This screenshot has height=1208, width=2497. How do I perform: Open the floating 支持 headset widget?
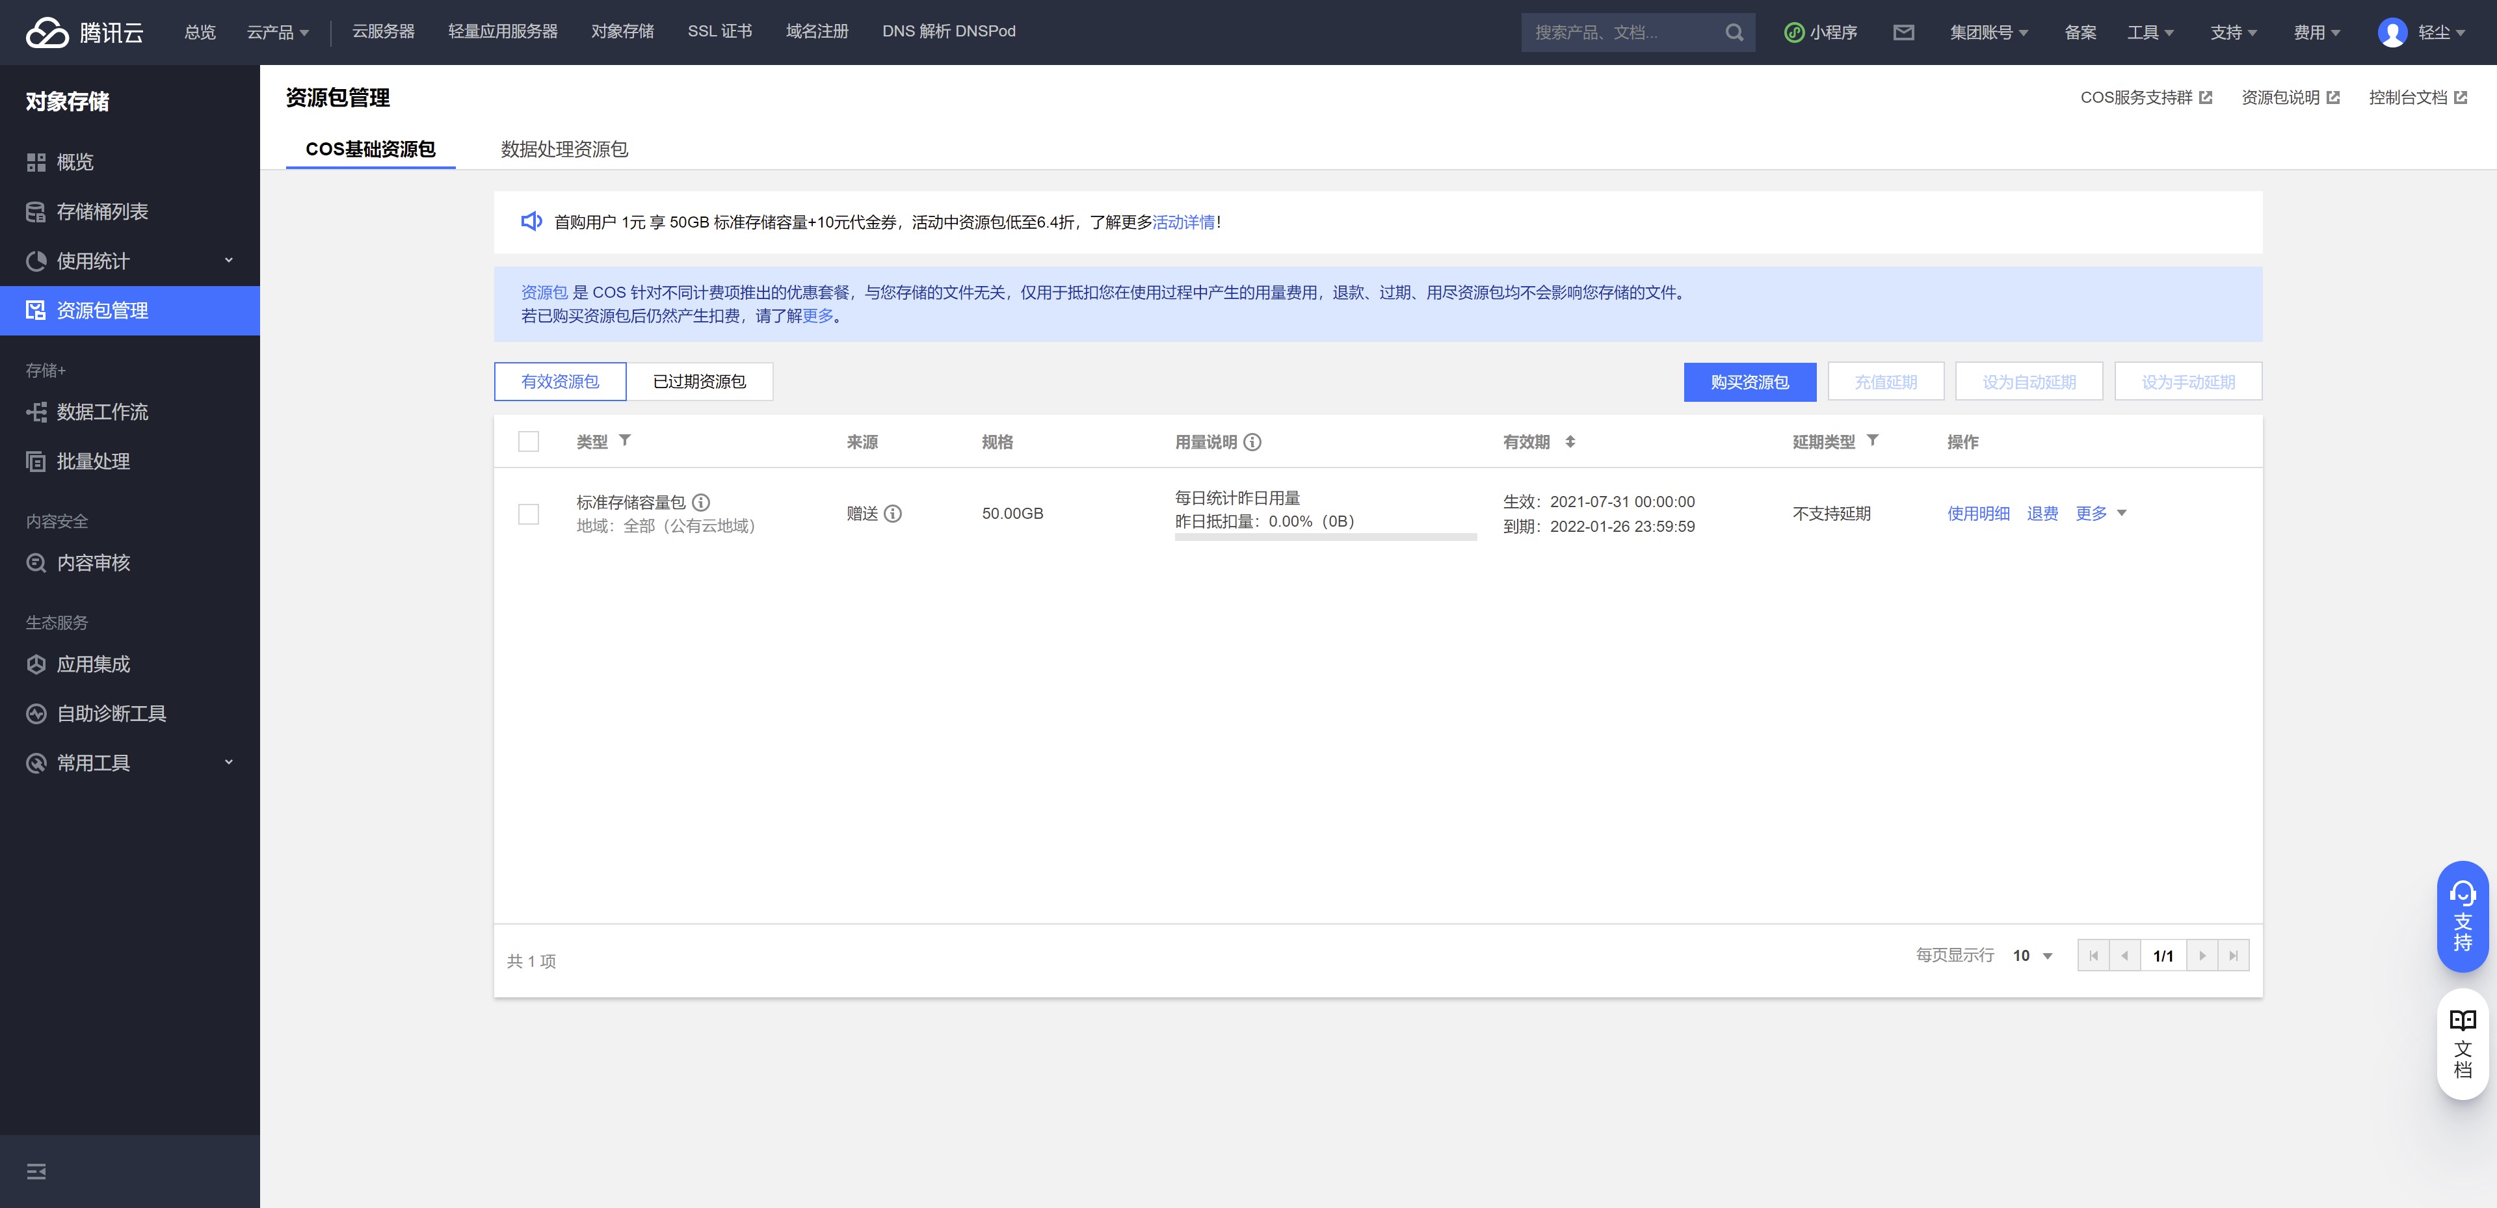coord(2462,916)
